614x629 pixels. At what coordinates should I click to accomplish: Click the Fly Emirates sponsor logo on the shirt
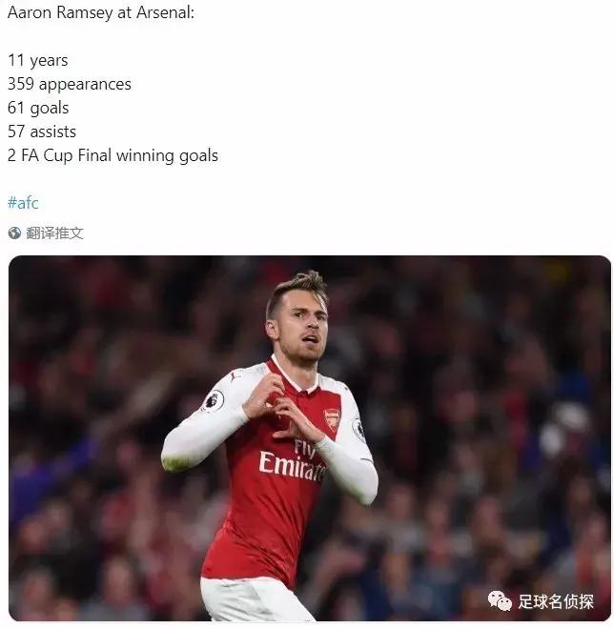click(294, 459)
